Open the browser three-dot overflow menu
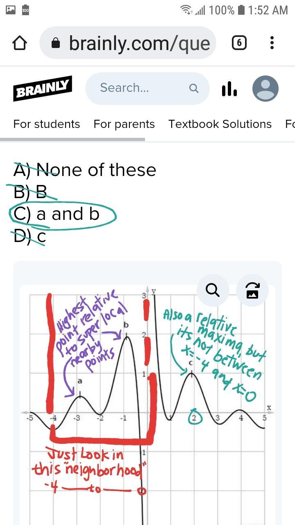 coord(272,43)
